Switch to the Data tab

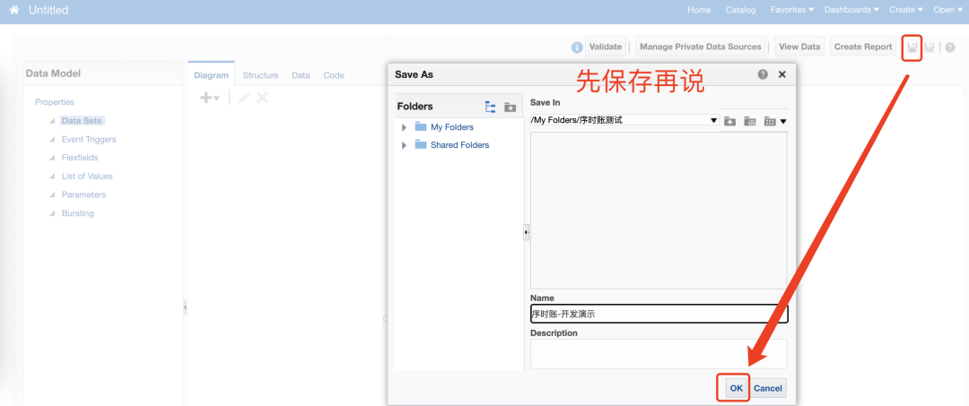[301, 75]
